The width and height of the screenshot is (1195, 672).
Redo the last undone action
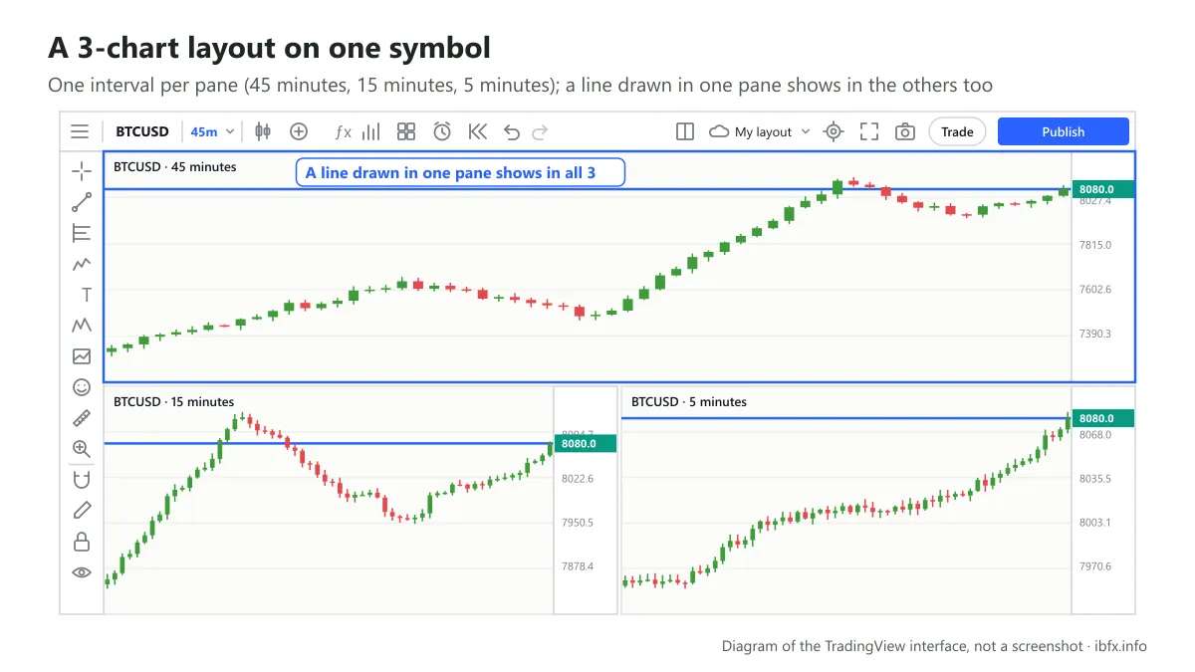pyautogui.click(x=540, y=131)
